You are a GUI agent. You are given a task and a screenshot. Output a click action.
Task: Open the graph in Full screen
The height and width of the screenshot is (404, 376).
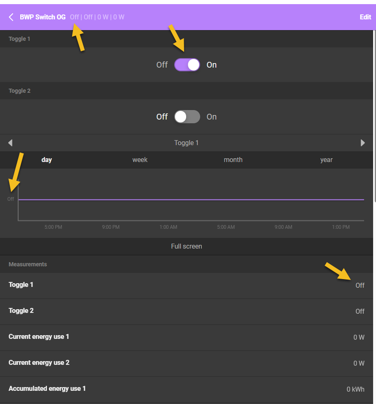pos(187,246)
